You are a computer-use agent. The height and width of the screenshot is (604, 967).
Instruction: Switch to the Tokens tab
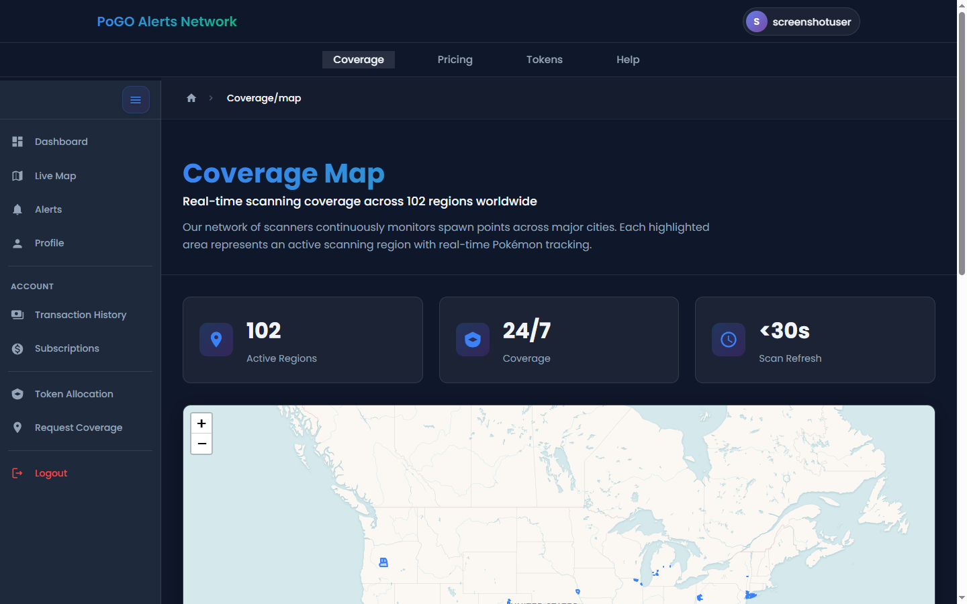(545, 60)
